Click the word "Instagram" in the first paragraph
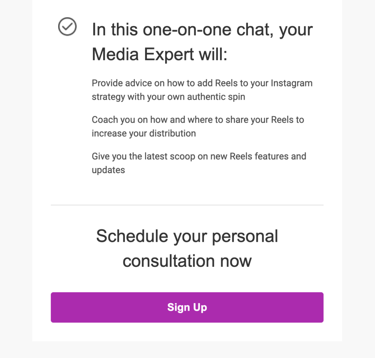375x358 pixels. click(292, 83)
